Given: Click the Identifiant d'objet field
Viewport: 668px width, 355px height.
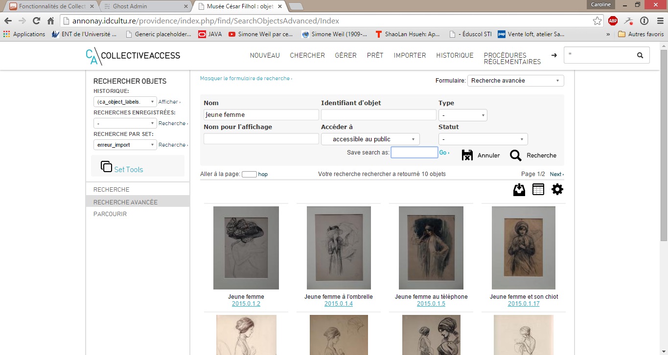Looking at the screenshot, I should point(379,115).
